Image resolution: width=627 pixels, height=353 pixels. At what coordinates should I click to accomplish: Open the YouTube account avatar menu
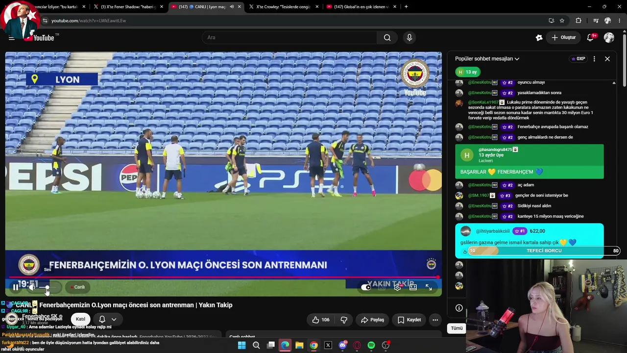click(x=609, y=38)
